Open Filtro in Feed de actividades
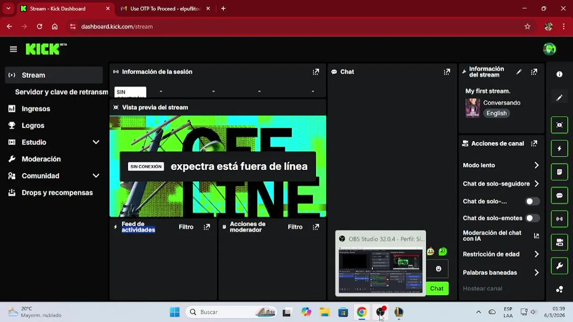Viewport: 573px width, 322px height. 186,227
